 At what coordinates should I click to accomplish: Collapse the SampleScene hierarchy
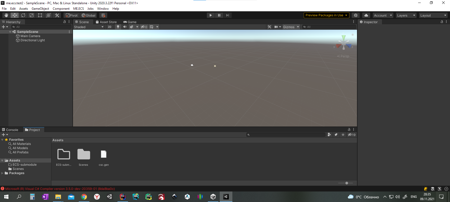pos(10,32)
